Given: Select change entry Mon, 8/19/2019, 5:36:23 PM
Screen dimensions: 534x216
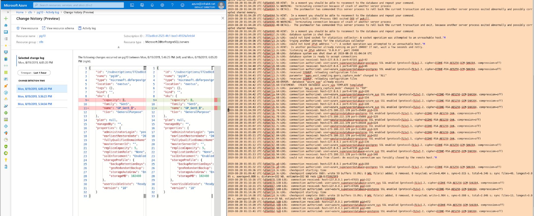Looking at the screenshot, I should point(42,97).
